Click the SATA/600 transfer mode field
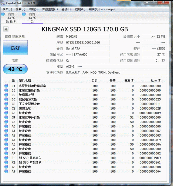This screenshot has height=186, width=173. point(87,55)
